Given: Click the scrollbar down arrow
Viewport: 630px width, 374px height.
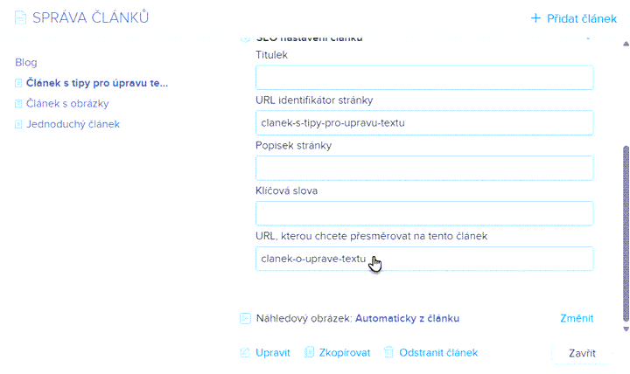Looking at the screenshot, I should [626, 329].
